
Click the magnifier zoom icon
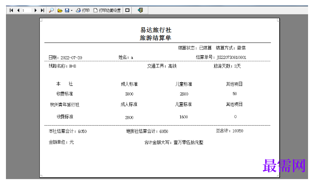pyautogui.click(x=51, y=10)
